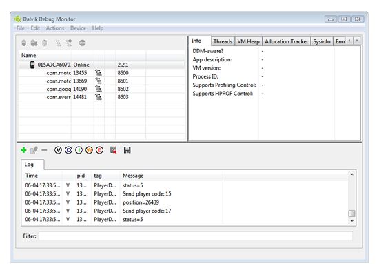Click the debug icon in the 13455 row
The width and height of the screenshot is (379, 272).
click(99, 73)
